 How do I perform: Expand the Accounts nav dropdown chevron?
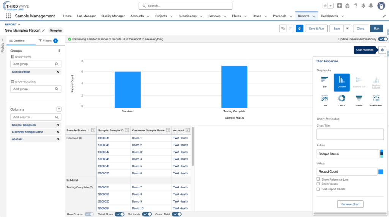[x=148, y=16]
